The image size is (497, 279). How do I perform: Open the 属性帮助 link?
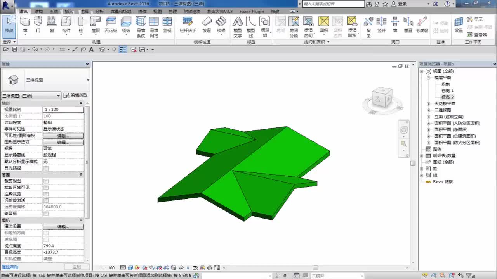tap(10, 267)
